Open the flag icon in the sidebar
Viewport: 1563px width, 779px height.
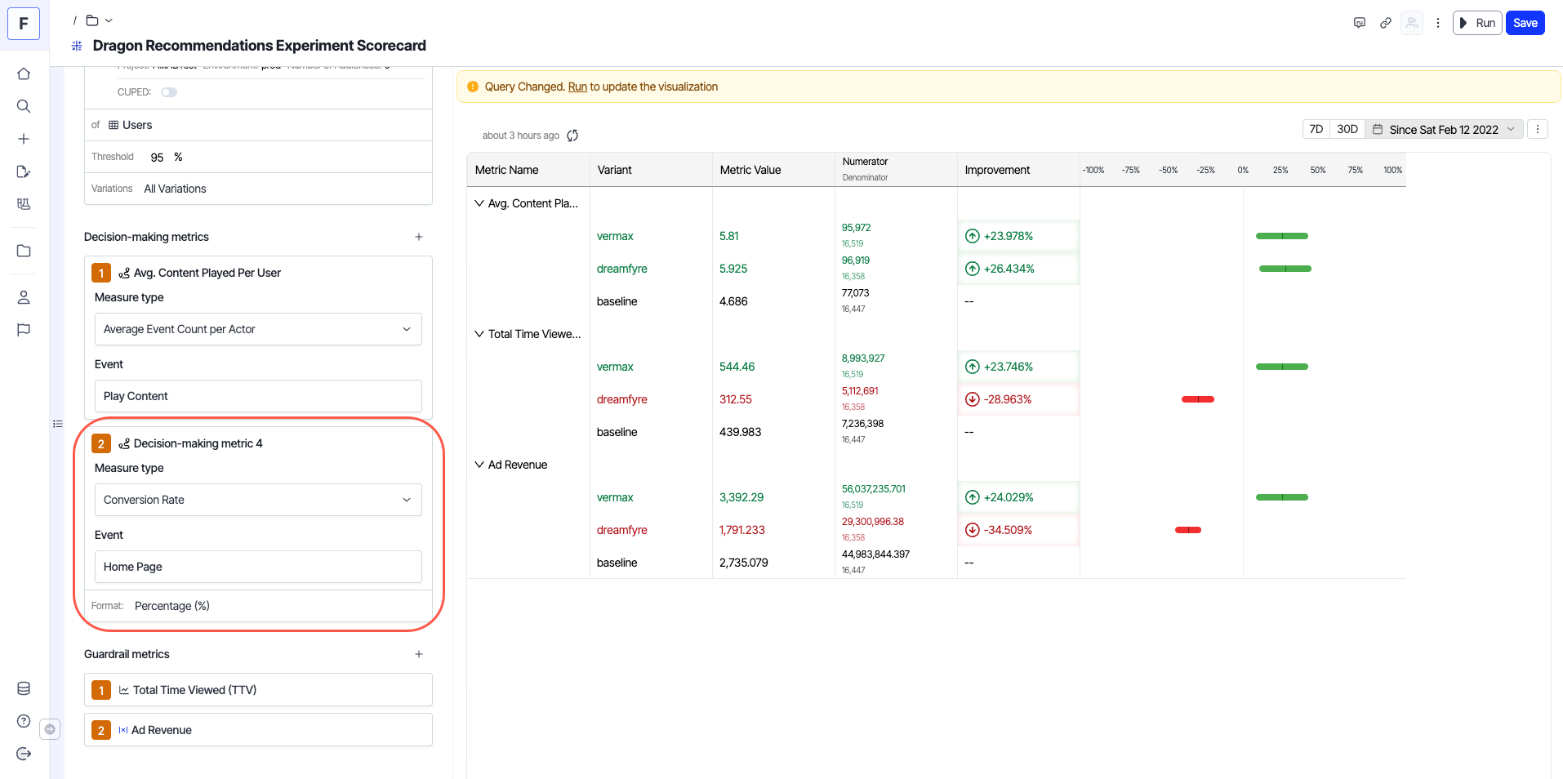click(x=24, y=330)
